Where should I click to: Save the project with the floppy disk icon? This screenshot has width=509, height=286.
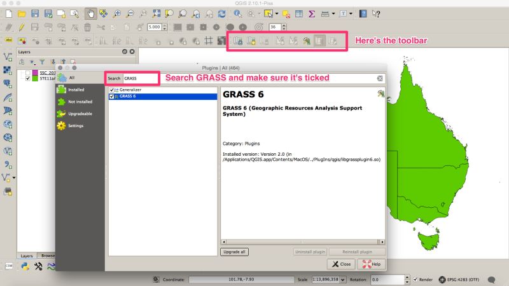(35, 13)
